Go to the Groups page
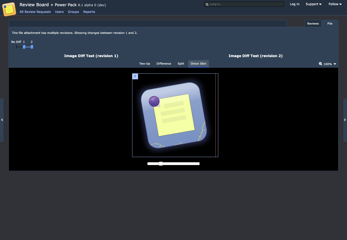The height and width of the screenshot is (240, 347). (73, 12)
